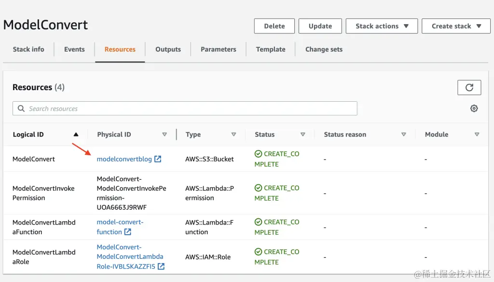
Task: Sort by Logical ID ascending arrow
Action: [x=76, y=134]
